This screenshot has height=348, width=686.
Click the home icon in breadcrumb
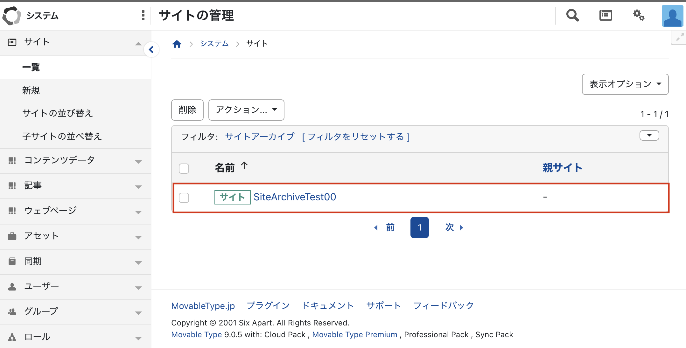coord(177,43)
